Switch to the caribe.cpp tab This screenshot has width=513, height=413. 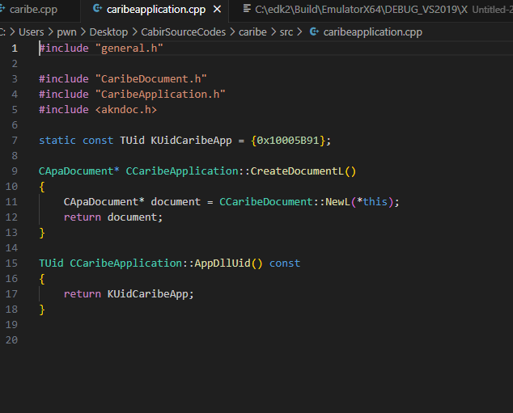tap(33, 10)
